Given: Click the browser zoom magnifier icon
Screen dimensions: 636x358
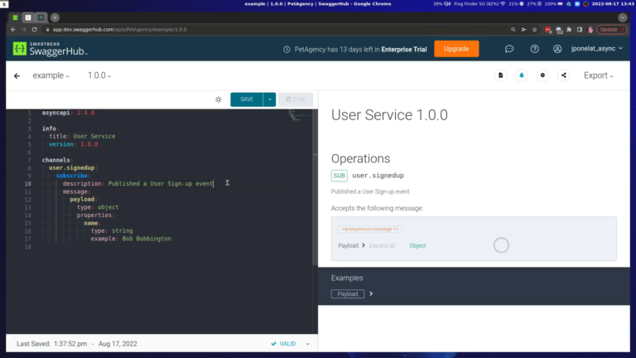Looking at the screenshot, I should tap(513, 30).
